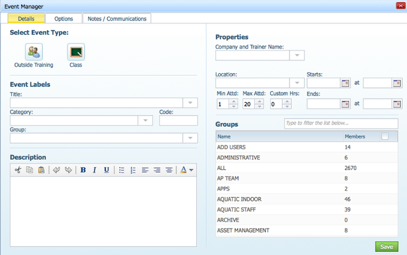Image resolution: width=407 pixels, height=255 pixels.
Task: Expand the Location dropdown list
Action: click(x=297, y=83)
